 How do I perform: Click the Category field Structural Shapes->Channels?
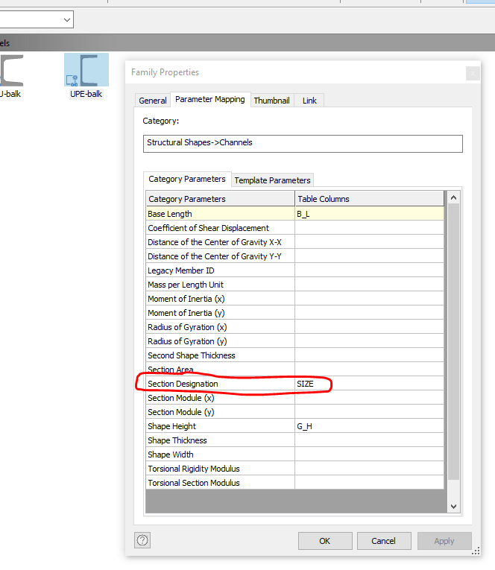coord(303,144)
